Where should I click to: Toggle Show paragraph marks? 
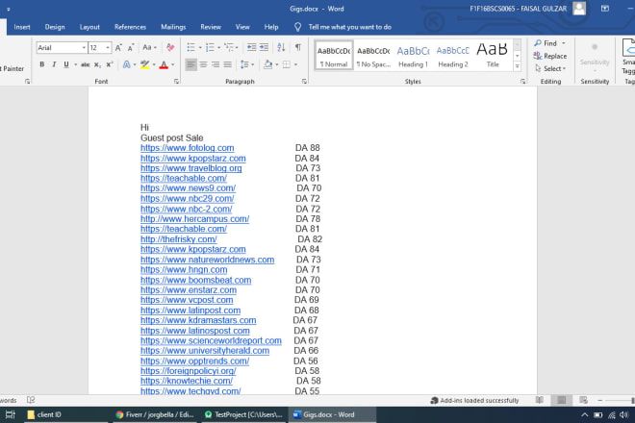point(298,47)
